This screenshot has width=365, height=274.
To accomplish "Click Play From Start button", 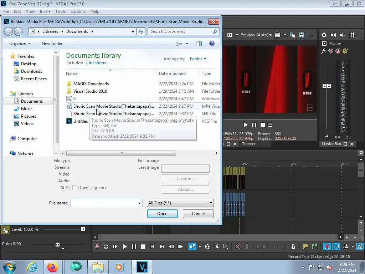I will pos(115,247).
